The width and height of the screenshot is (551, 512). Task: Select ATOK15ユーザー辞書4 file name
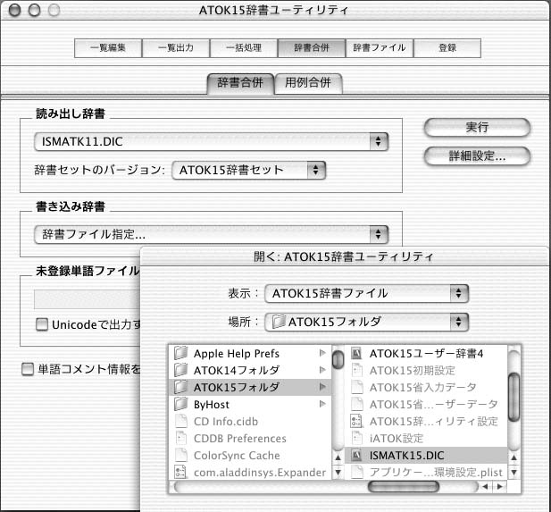426,354
